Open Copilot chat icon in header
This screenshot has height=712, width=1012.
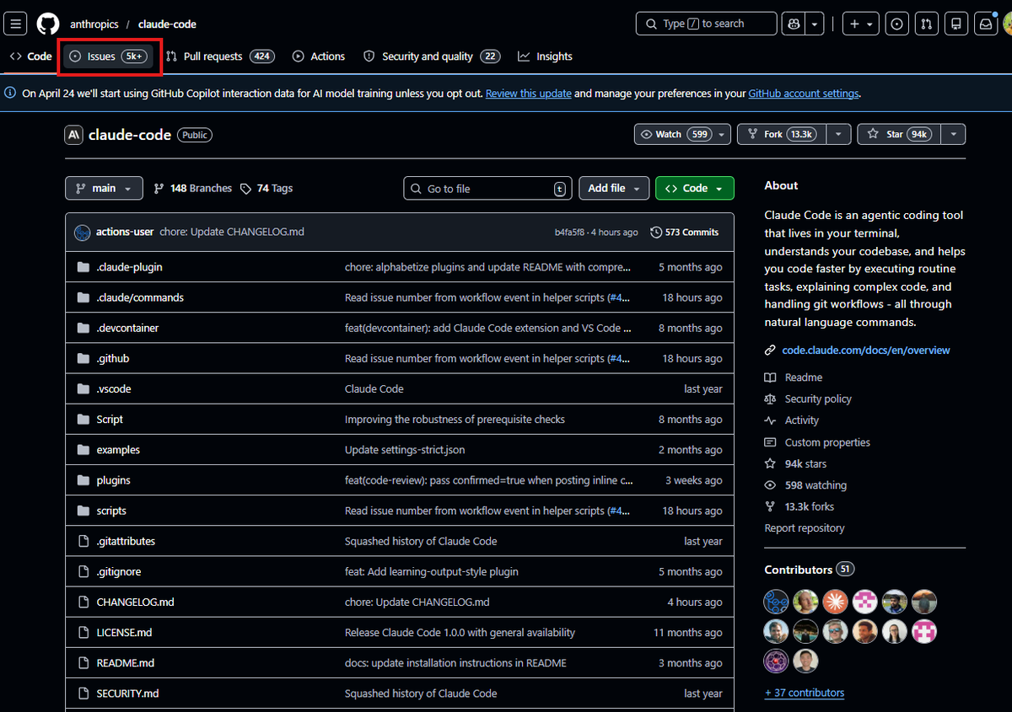pyautogui.click(x=793, y=24)
